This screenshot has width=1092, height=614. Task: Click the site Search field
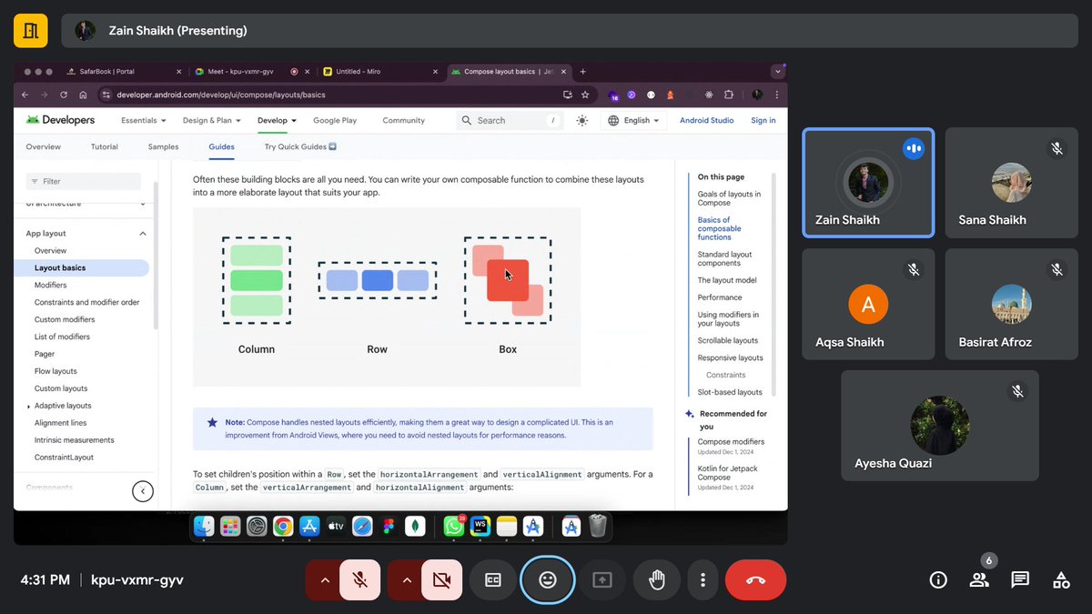(511, 120)
